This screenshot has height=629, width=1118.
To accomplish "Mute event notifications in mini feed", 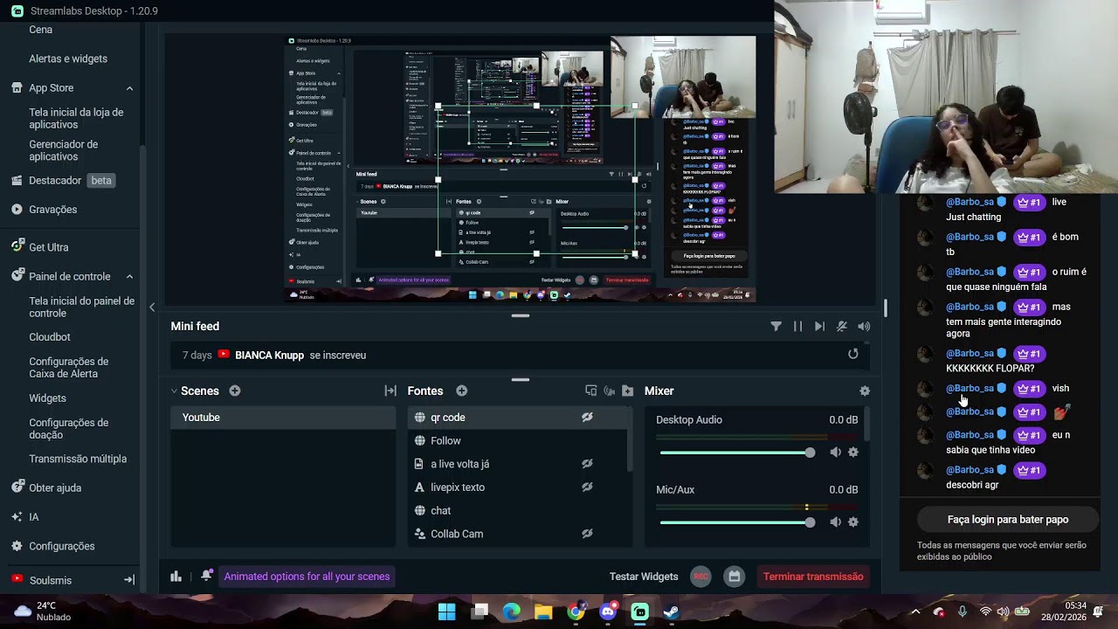I will coord(842,327).
